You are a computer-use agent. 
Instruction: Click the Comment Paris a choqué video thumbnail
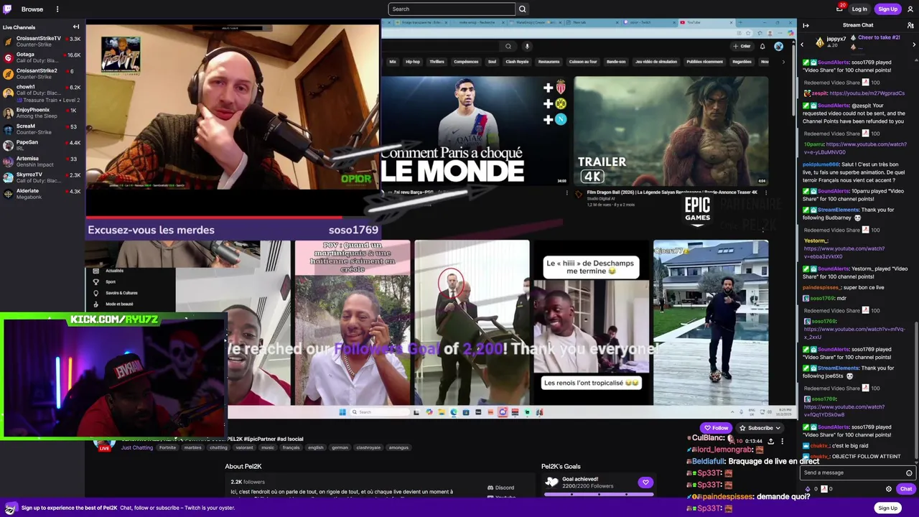pyautogui.click(x=475, y=131)
